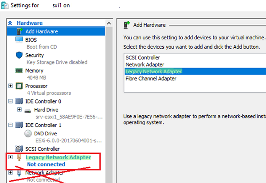Select IDE Controller 1 in the tree
266x183 pixels.
click(43, 126)
